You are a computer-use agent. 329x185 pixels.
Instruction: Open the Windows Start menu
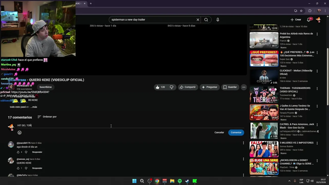coord(134,181)
